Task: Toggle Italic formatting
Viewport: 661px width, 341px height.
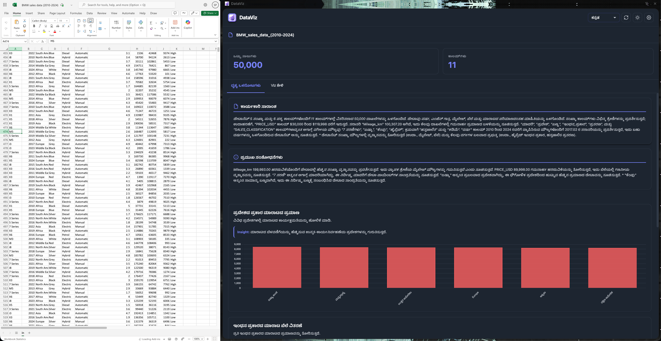Action: [x=40, y=26]
